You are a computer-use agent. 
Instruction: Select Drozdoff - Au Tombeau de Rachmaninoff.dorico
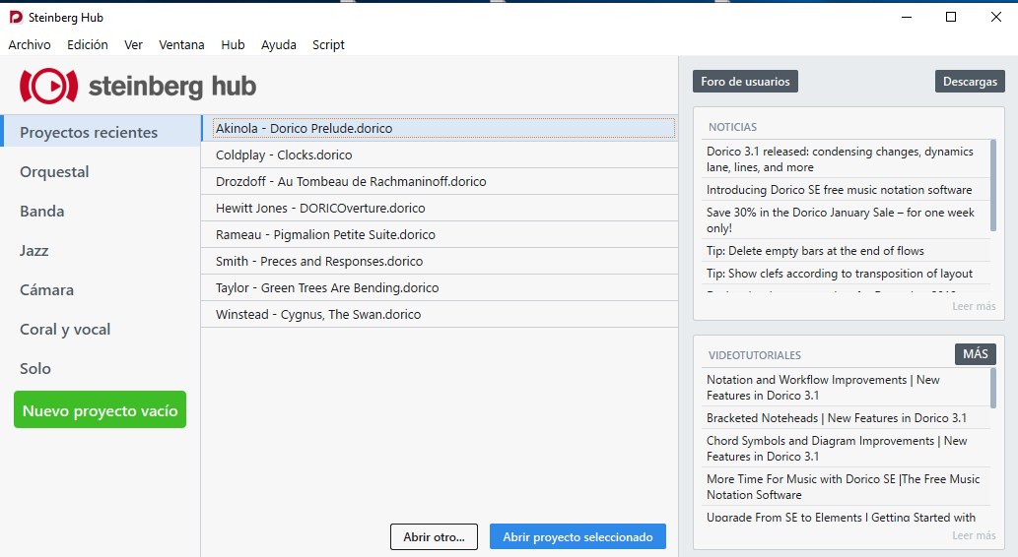point(439,181)
